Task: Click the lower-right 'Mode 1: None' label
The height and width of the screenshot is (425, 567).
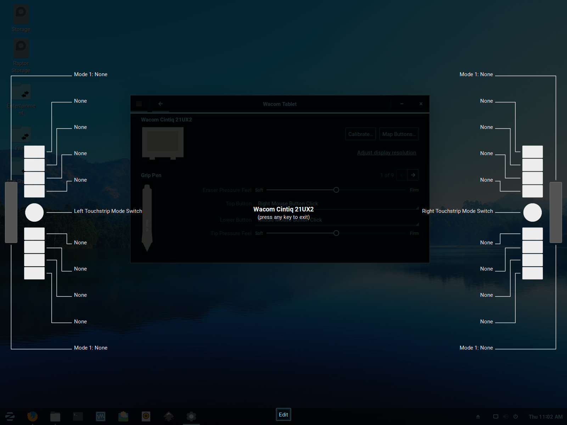Action: pos(476,348)
